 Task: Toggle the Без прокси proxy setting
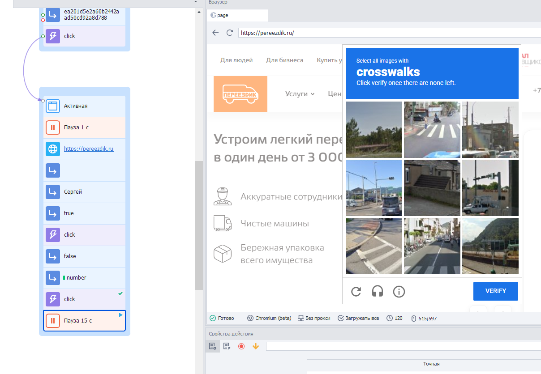(314, 318)
